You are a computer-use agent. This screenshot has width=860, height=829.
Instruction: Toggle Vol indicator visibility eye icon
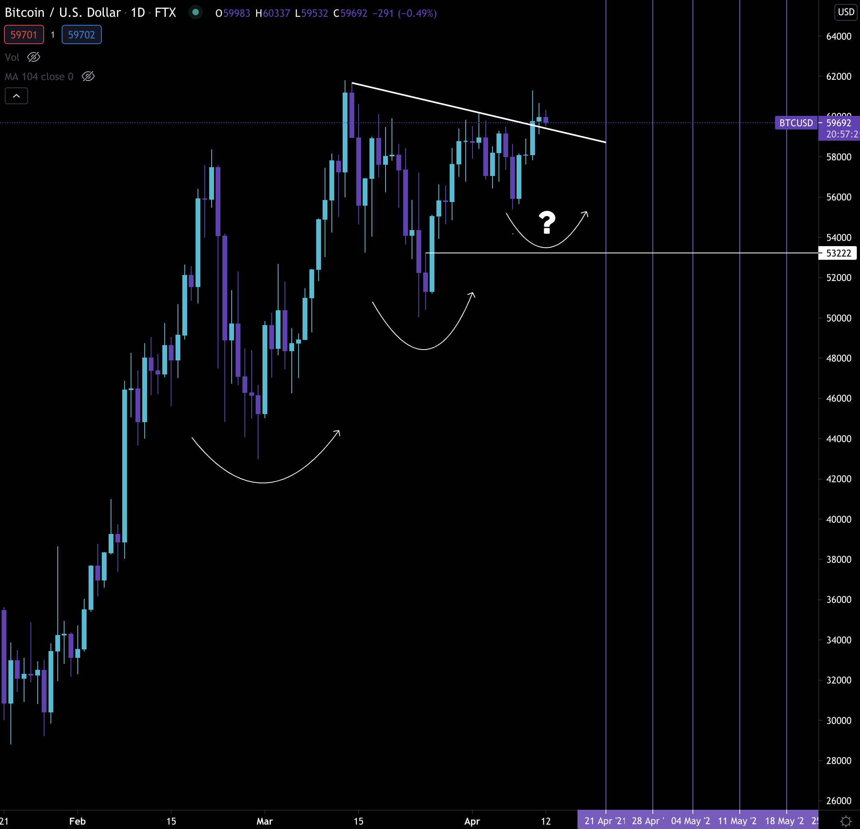click(x=33, y=57)
